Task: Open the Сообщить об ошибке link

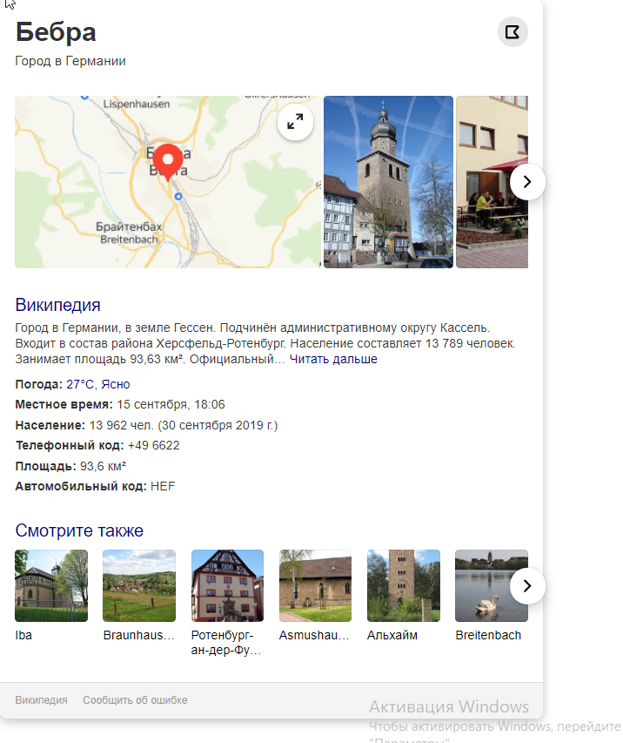Action: pyautogui.click(x=135, y=700)
